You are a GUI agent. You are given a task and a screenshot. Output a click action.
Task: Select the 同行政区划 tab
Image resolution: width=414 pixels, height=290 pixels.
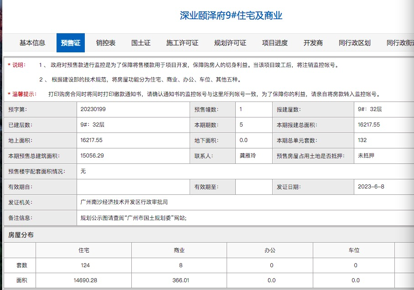click(x=354, y=42)
